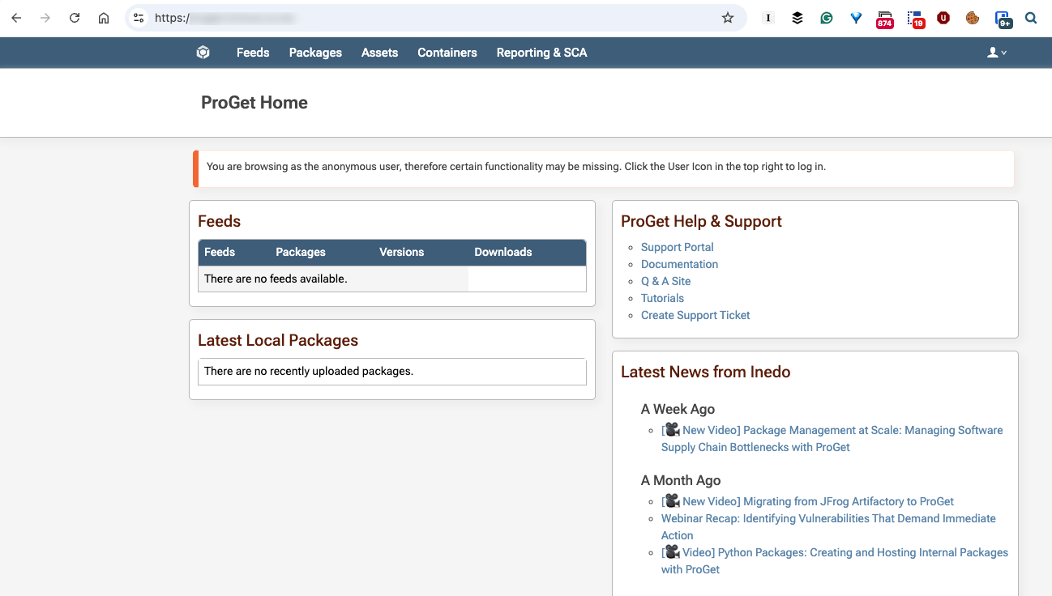The height and width of the screenshot is (596, 1052).
Task: Open the Support Portal link
Action: click(x=678, y=247)
